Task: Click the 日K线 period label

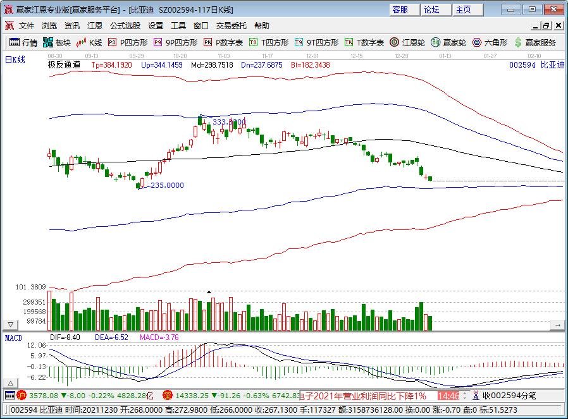Action: click(x=15, y=59)
